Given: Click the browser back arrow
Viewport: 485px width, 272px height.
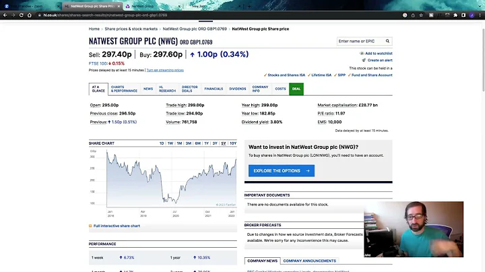Looking at the screenshot, I should [x=5, y=15].
